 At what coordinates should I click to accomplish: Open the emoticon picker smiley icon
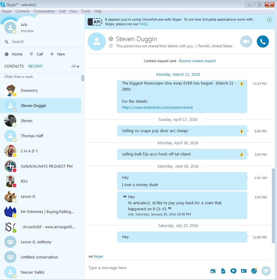(x=254, y=271)
